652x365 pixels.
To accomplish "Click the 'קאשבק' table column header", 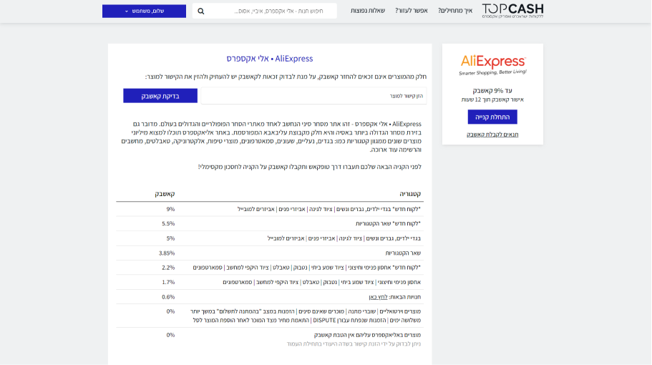I will point(165,194).
